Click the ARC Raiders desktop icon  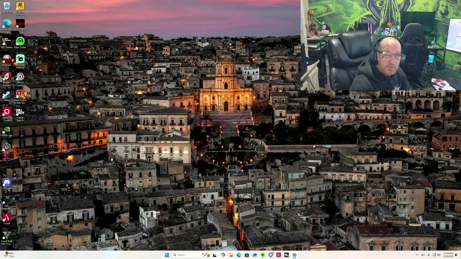click(6, 41)
